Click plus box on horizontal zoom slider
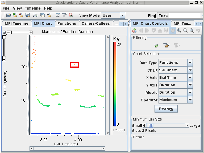Image resolution: width=204 pixels, height=153 pixels. point(31,32)
